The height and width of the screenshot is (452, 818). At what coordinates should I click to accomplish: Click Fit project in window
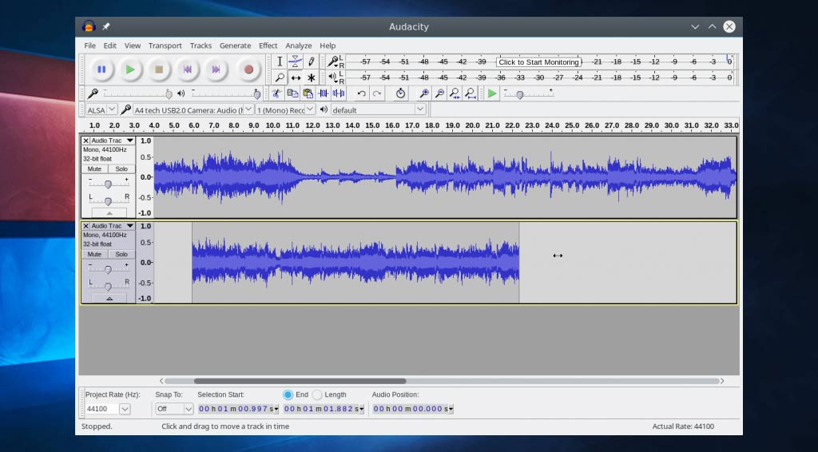pyautogui.click(x=471, y=93)
